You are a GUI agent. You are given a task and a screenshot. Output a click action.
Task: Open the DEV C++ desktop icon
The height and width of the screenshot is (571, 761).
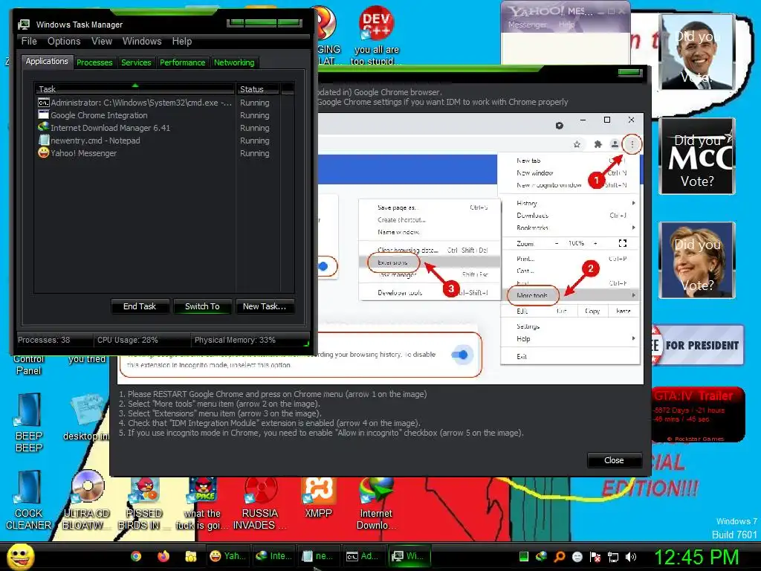376,35
